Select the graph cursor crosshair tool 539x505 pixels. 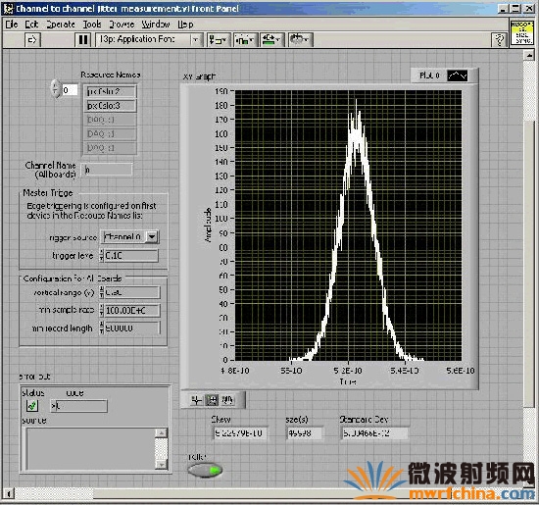[x=196, y=400]
